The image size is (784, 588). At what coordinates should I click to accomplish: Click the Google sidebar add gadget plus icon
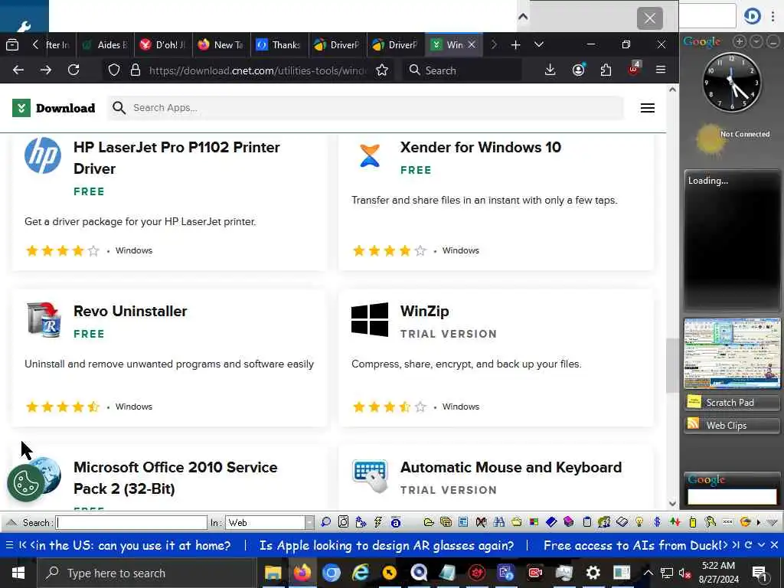coord(740,42)
